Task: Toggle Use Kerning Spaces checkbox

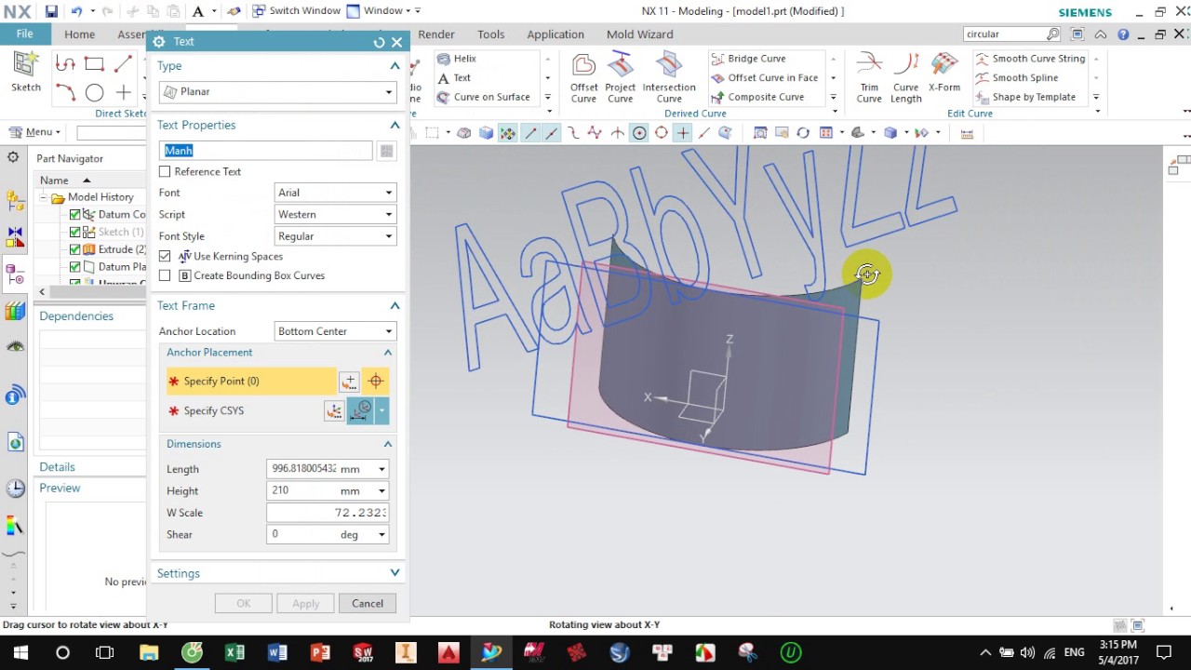Action: point(165,256)
